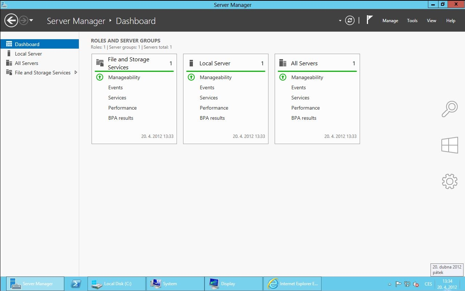Launch PowerShell from the taskbar
465x291 pixels.
coord(76,284)
